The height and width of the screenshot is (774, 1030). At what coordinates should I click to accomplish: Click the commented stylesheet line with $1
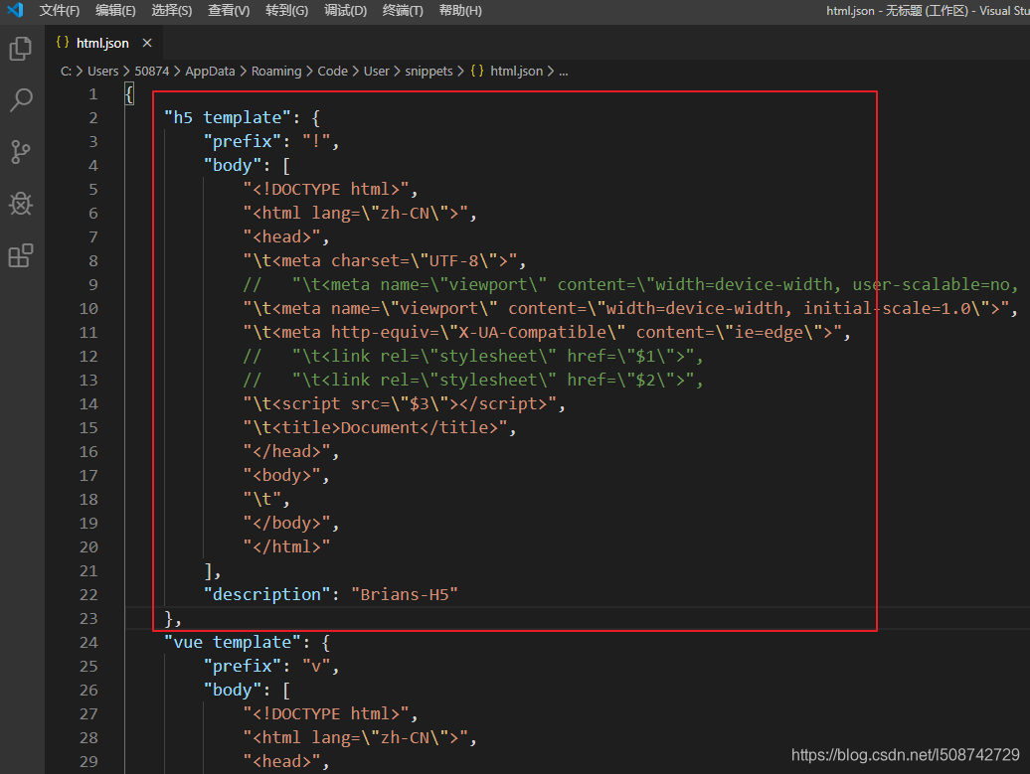point(473,356)
